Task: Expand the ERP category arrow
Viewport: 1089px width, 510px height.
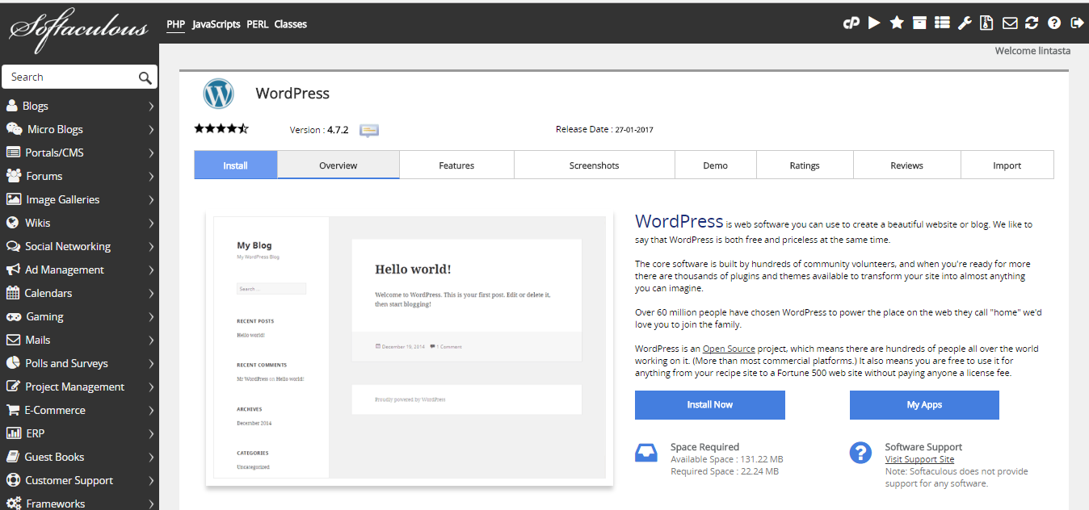Action: [x=151, y=433]
